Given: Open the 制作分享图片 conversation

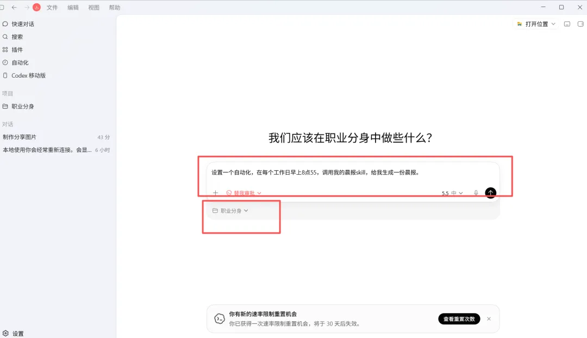Looking at the screenshot, I should (56, 137).
